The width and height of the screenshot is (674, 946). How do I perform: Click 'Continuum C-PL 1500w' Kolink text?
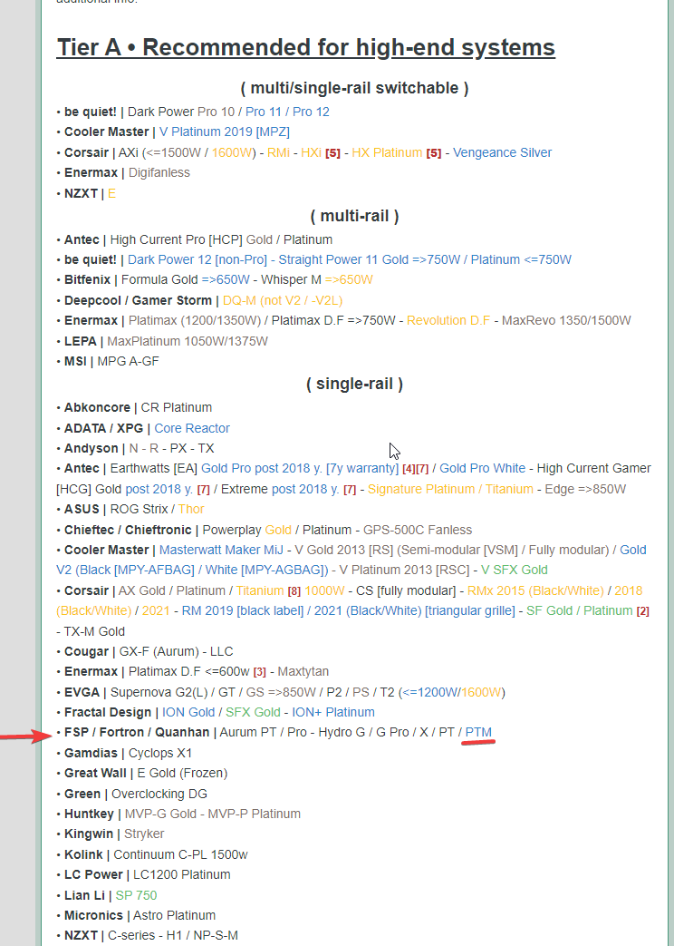(181, 855)
